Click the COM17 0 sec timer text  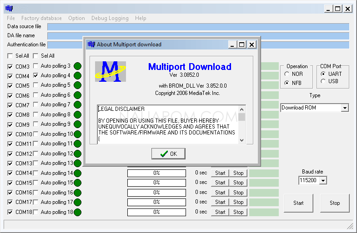[x=201, y=202]
